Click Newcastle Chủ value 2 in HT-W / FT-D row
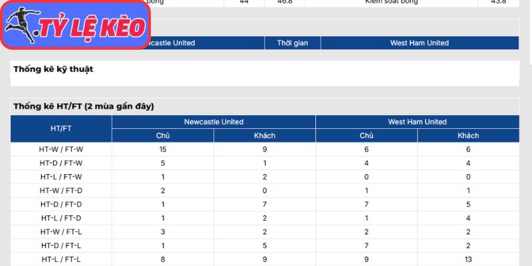The width and height of the screenshot is (532, 266). (x=163, y=191)
